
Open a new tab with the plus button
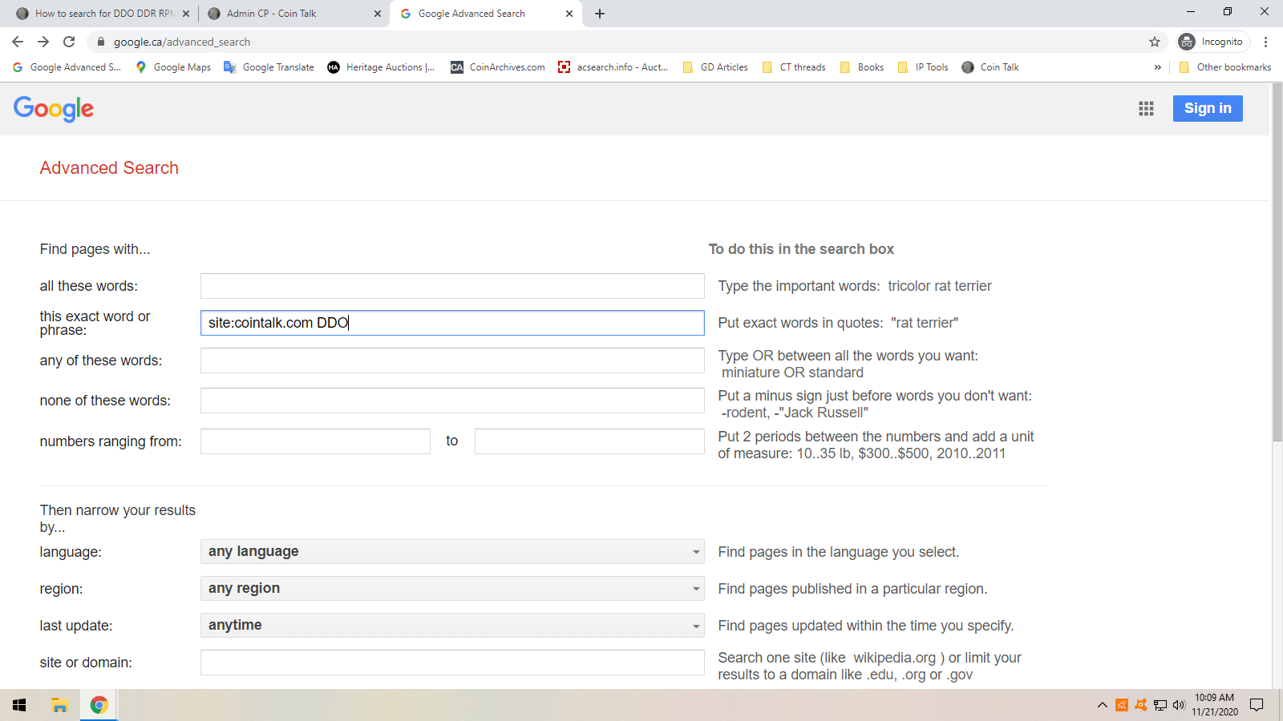click(600, 14)
